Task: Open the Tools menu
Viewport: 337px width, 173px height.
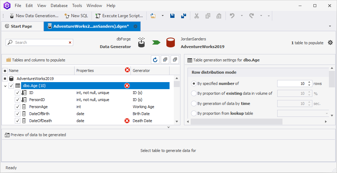Action: click(77, 6)
